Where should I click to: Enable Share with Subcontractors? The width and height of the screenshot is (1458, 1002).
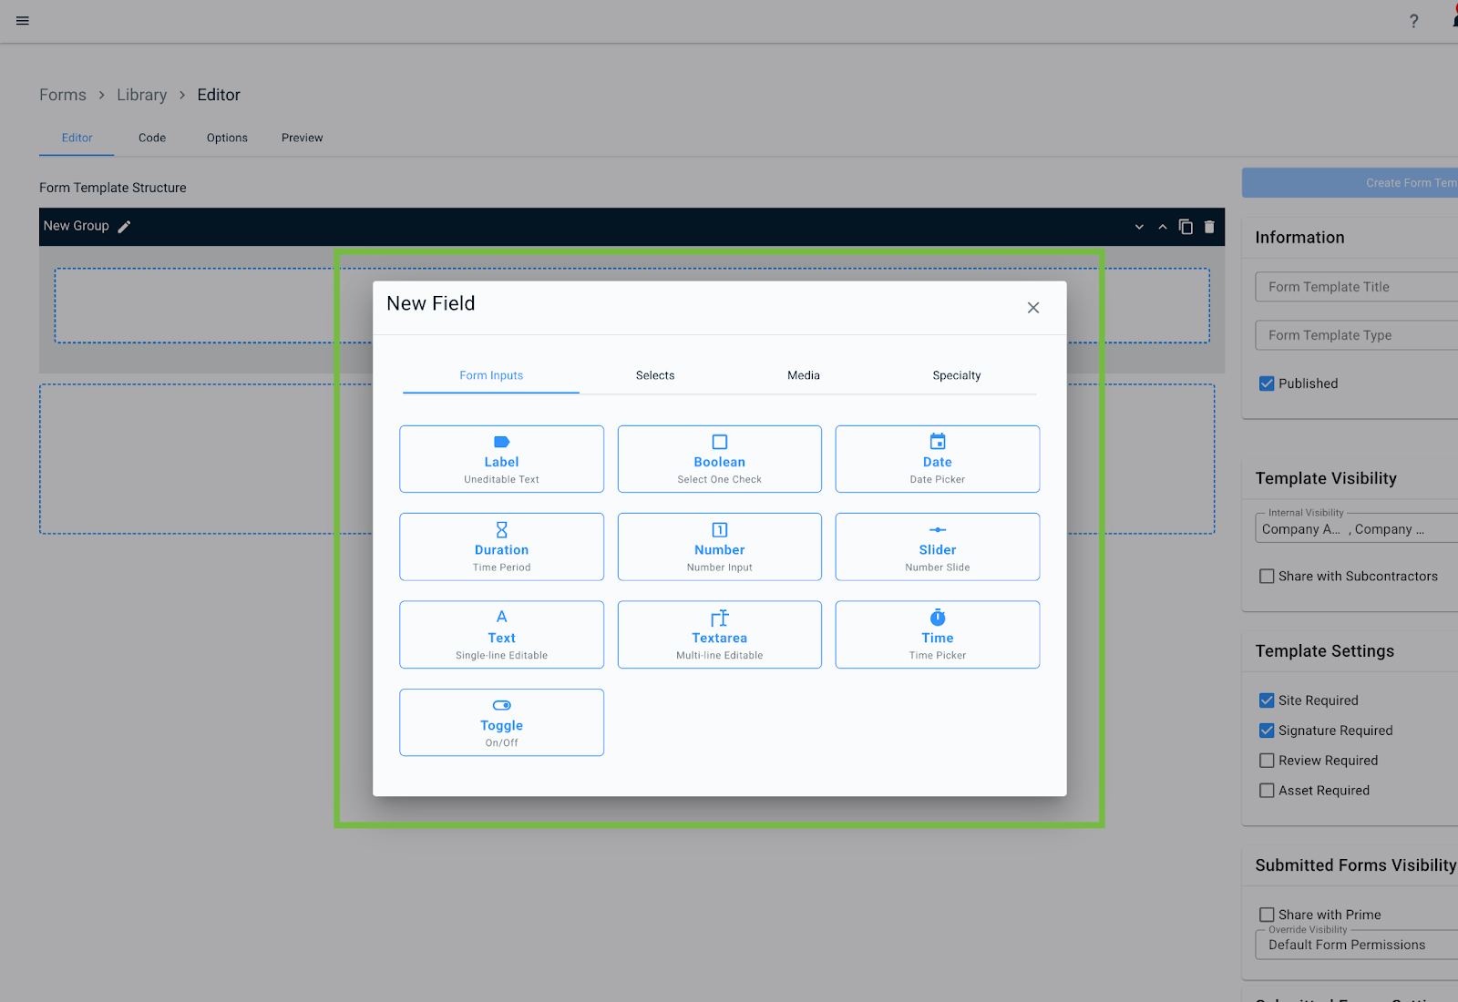coord(1267,577)
